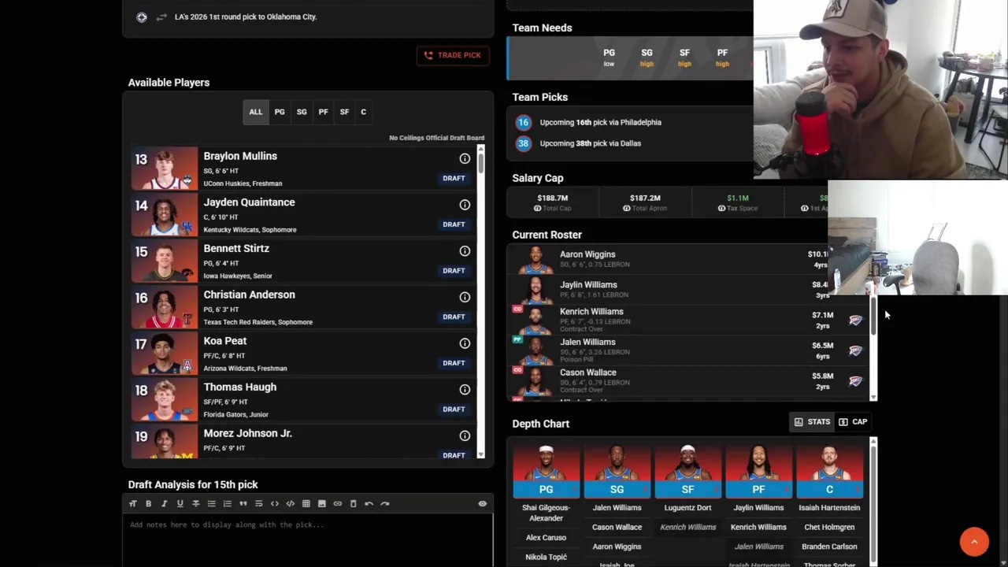The height and width of the screenshot is (567, 1008).
Task: Filter available players by SF
Action: (344, 112)
